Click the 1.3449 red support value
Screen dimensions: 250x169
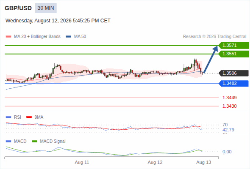(x=229, y=98)
